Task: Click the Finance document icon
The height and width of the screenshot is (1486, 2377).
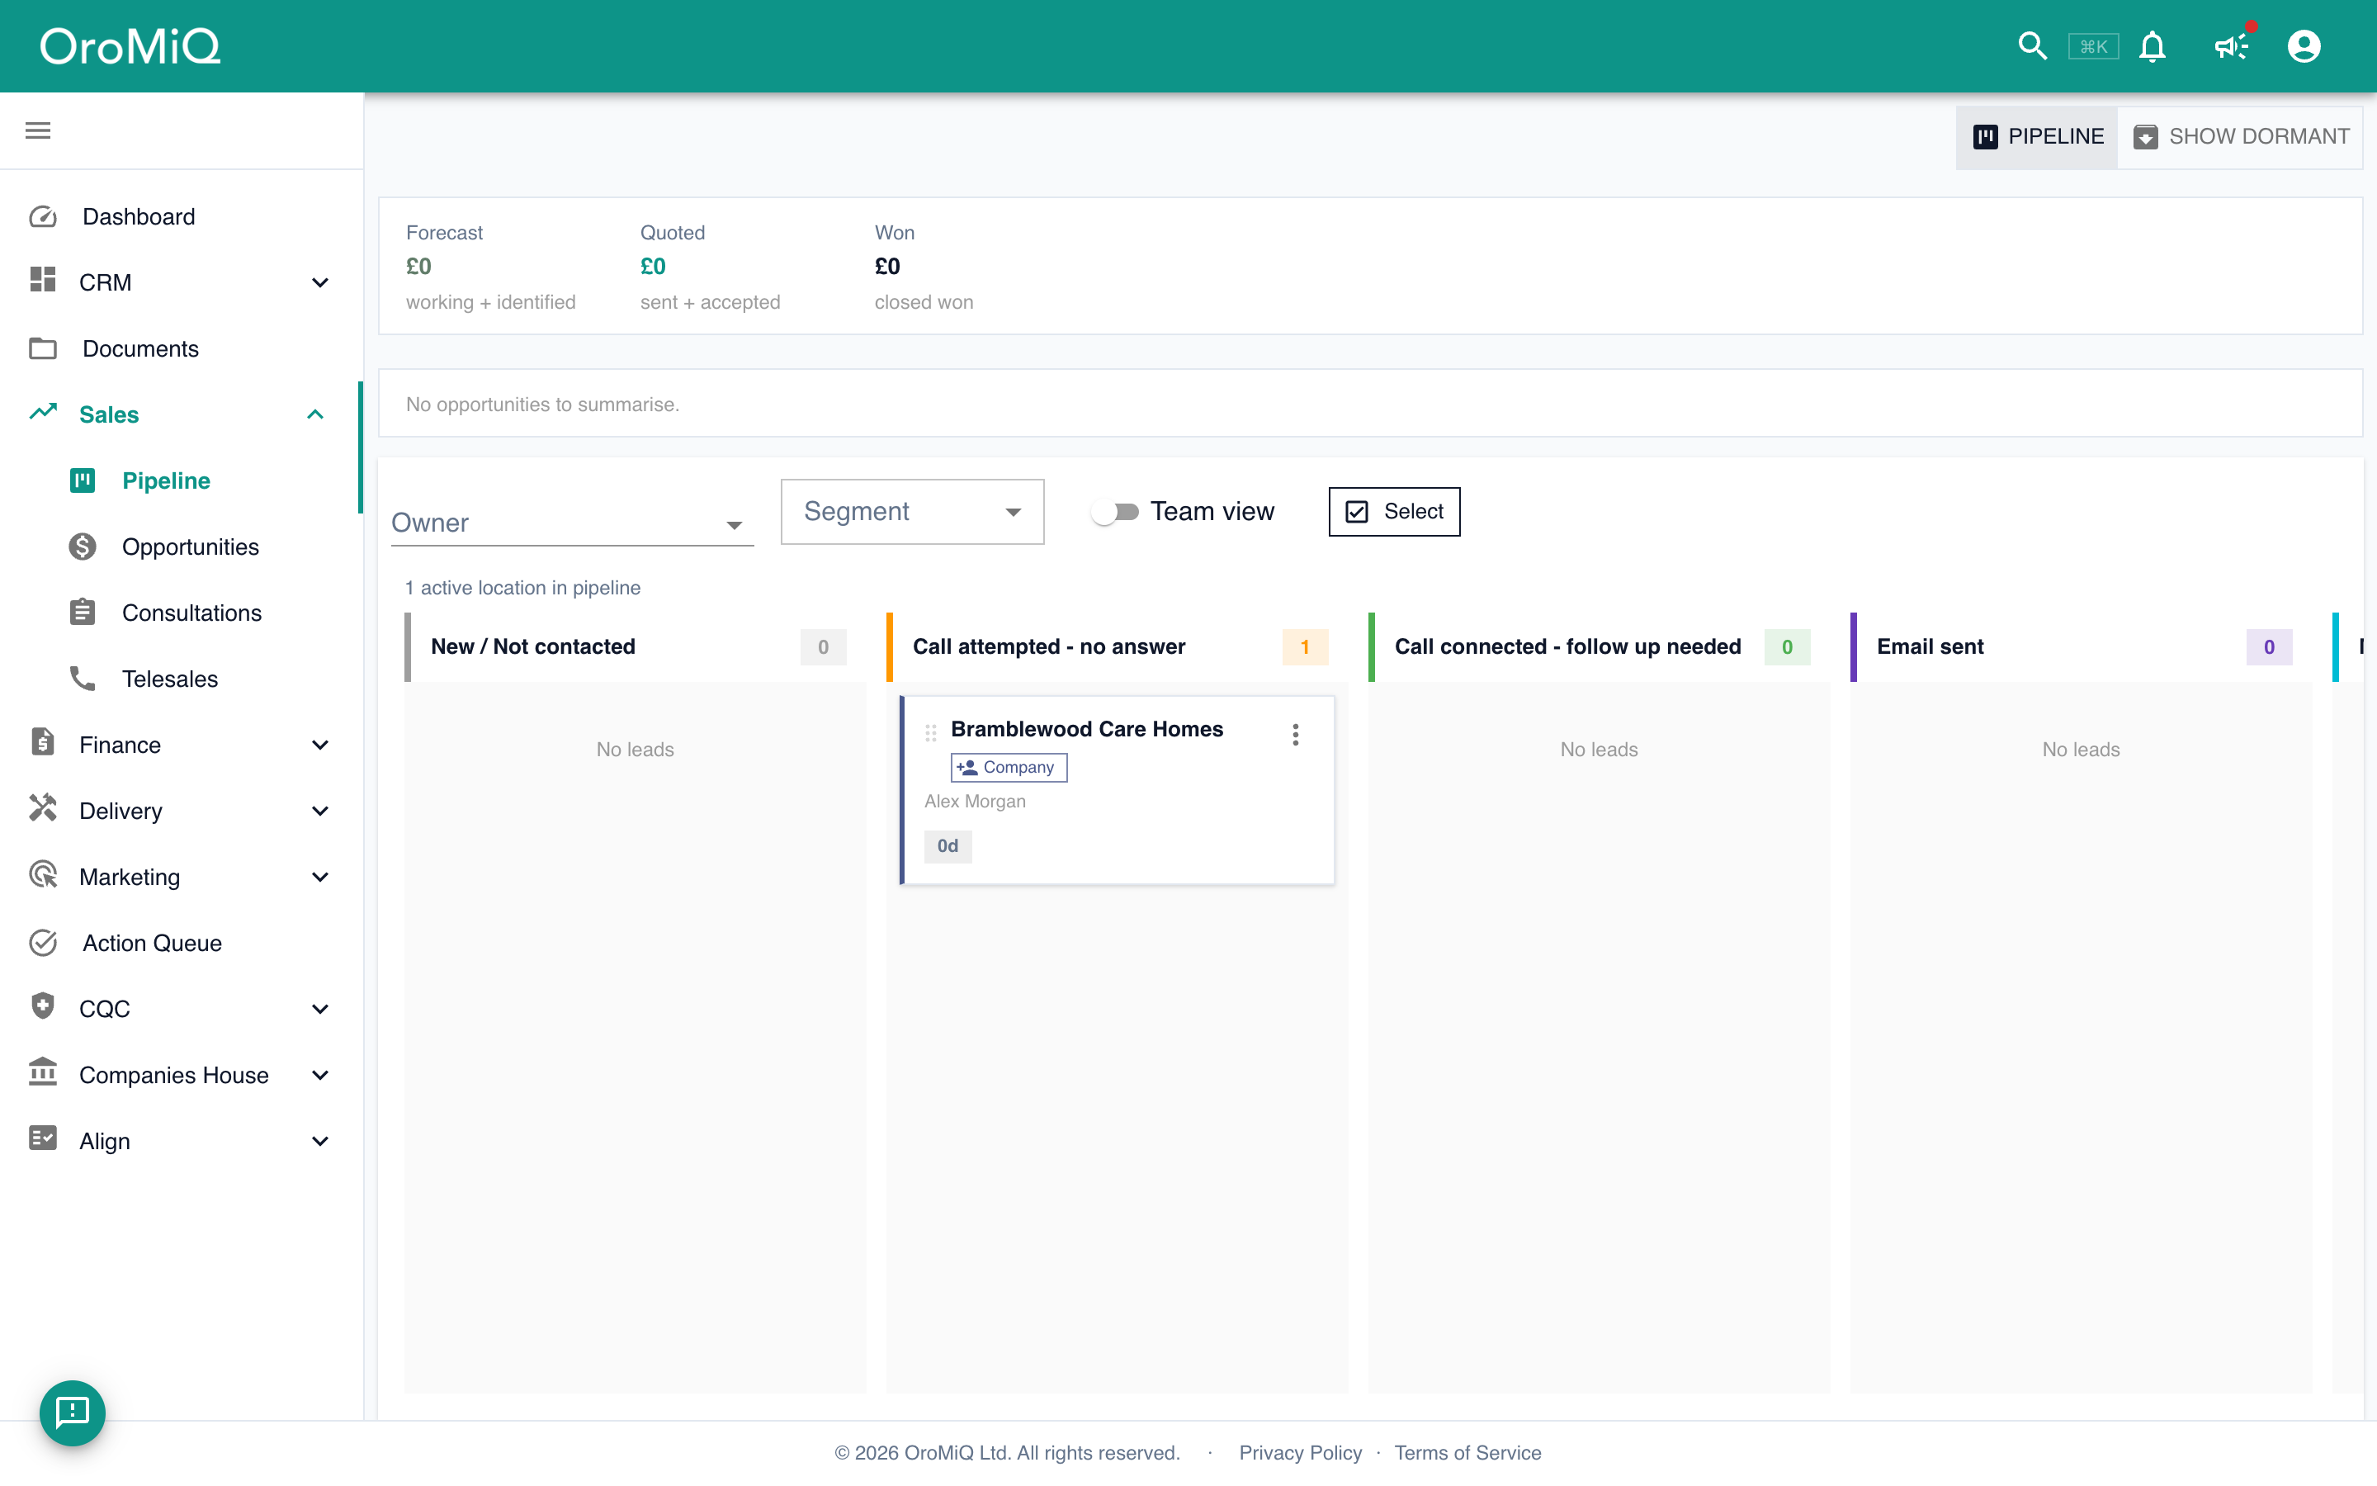Action: pyautogui.click(x=43, y=742)
